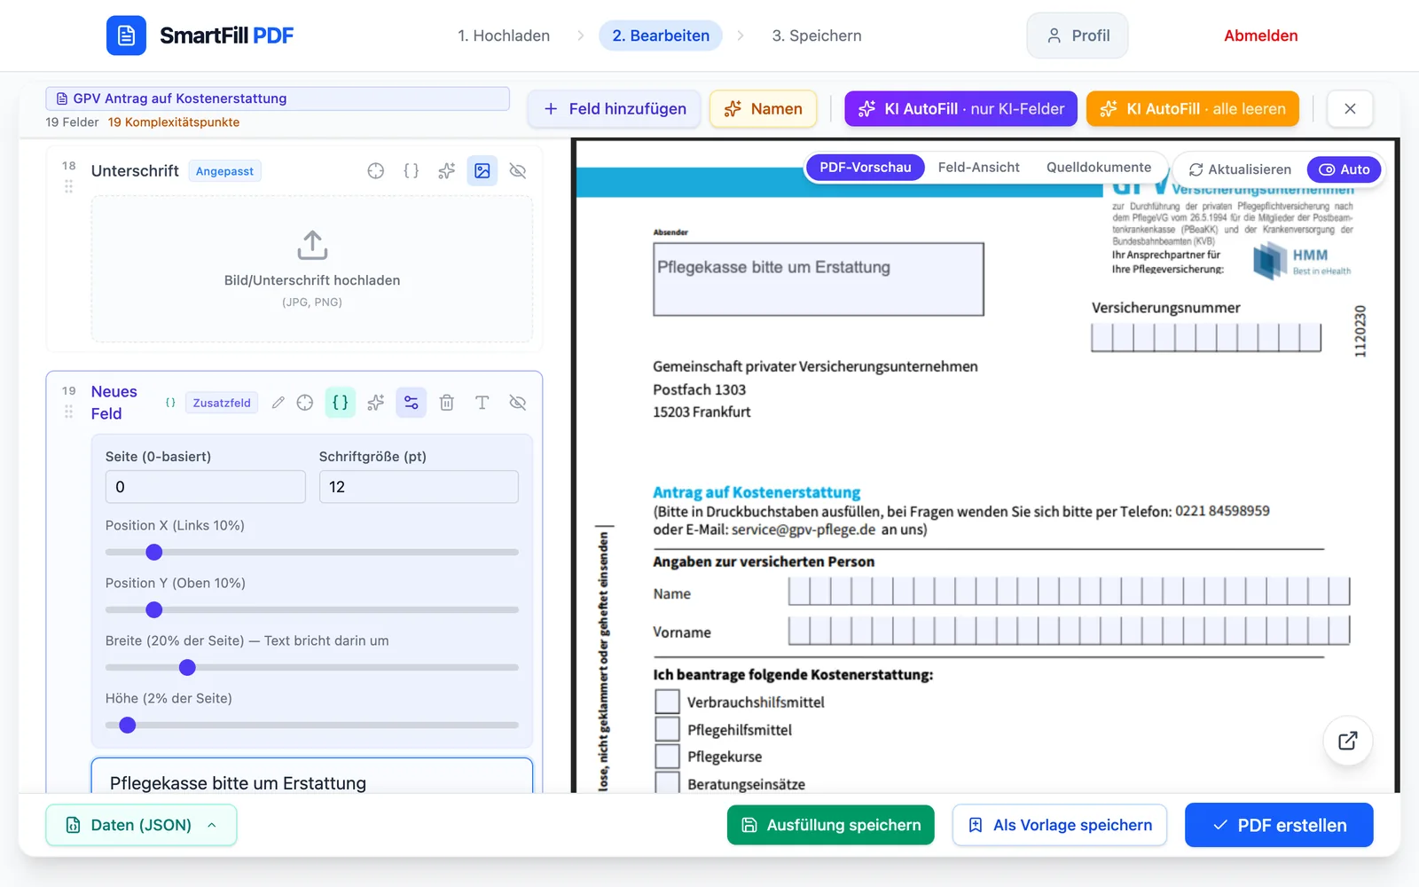Open Quelldokumente tab
1419x887 pixels.
tap(1098, 168)
